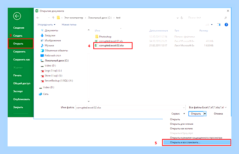The image size is (239, 154).
Task: Click the Музыка music note icon
Action: point(42,46)
